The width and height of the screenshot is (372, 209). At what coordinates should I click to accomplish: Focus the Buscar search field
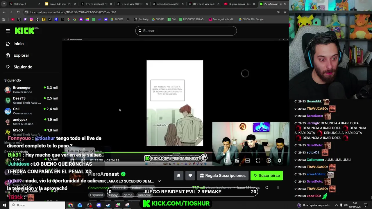pyautogui.click(x=186, y=31)
